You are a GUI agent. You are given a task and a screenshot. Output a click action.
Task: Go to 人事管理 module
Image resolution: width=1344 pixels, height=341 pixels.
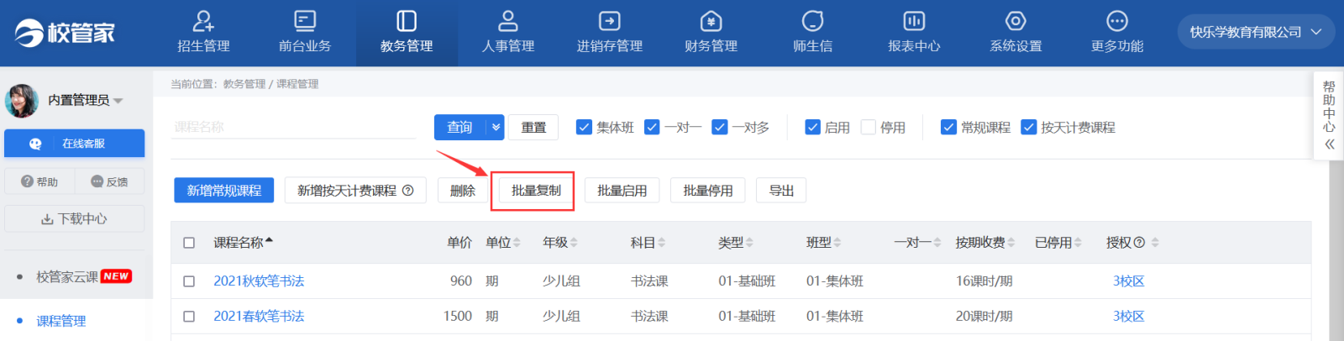508,33
